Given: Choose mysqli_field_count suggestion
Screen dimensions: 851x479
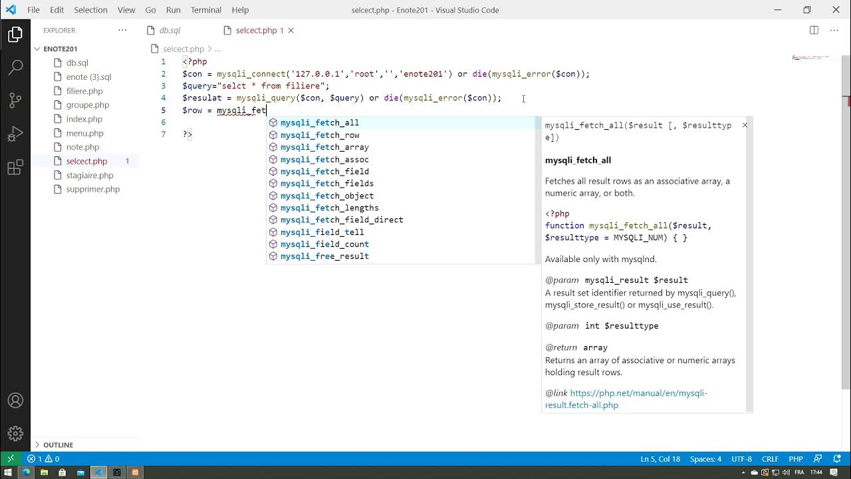Looking at the screenshot, I should pyautogui.click(x=401, y=244).
